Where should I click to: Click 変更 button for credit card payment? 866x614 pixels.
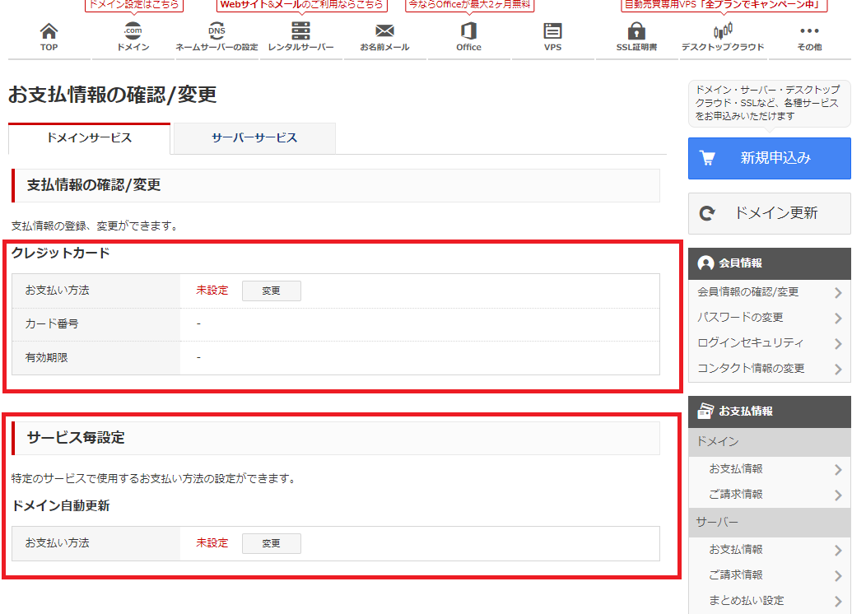click(271, 291)
